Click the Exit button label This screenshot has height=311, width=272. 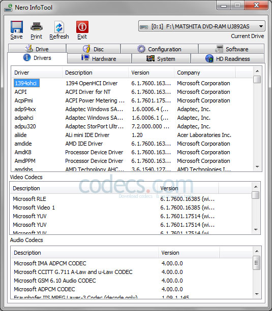coord(82,37)
